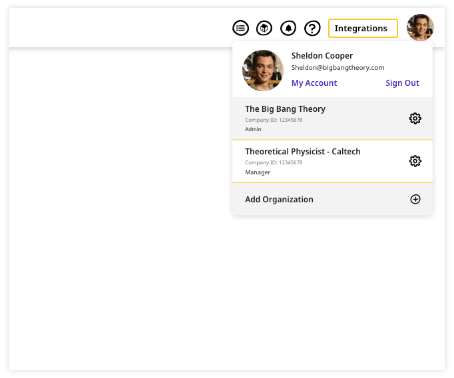Click the plus icon beside Add Organization
This screenshot has width=454, height=378.
[415, 199]
